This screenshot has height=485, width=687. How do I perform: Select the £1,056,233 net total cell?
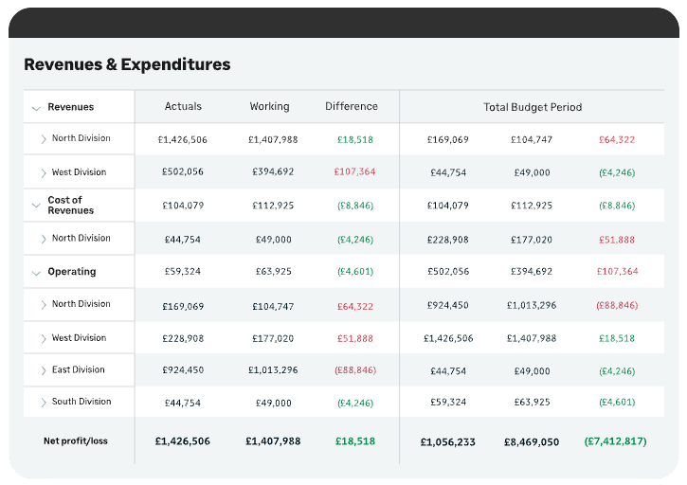(x=450, y=441)
